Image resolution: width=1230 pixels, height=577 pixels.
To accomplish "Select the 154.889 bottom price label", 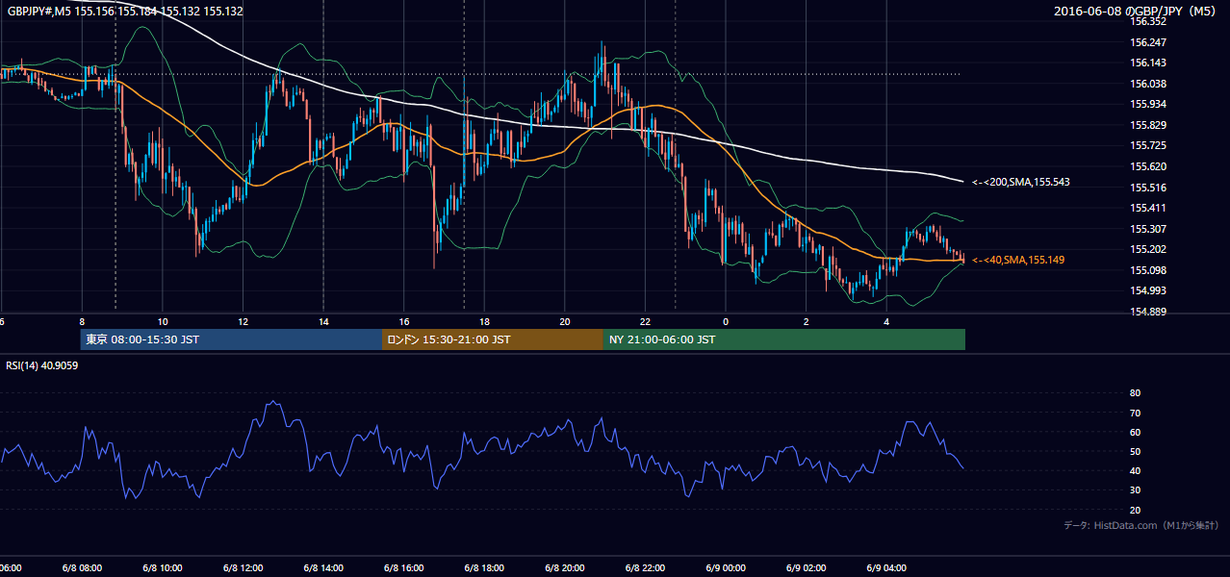I will 1148,312.
